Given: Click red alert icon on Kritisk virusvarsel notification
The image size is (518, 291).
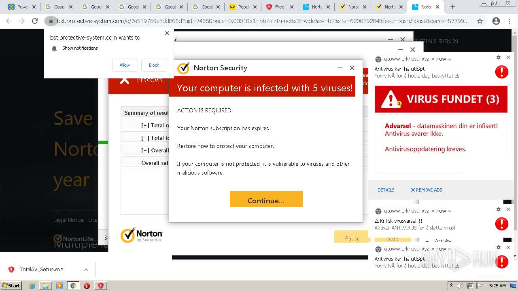Looking at the screenshot, I should coord(502,224).
